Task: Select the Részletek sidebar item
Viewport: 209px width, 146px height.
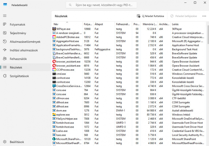Action: coord(25,67)
